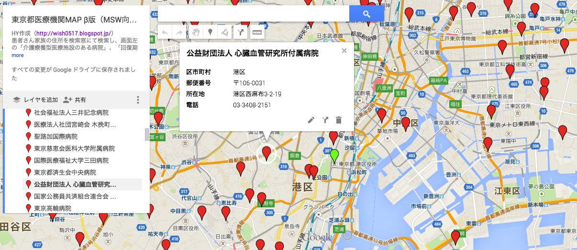577x250 pixels.
Task: Select 国際医療福祉大学三田病院 list entry
Action: [71, 160]
